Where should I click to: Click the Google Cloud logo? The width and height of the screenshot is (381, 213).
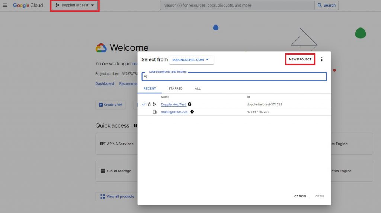pyautogui.click(x=28, y=5)
